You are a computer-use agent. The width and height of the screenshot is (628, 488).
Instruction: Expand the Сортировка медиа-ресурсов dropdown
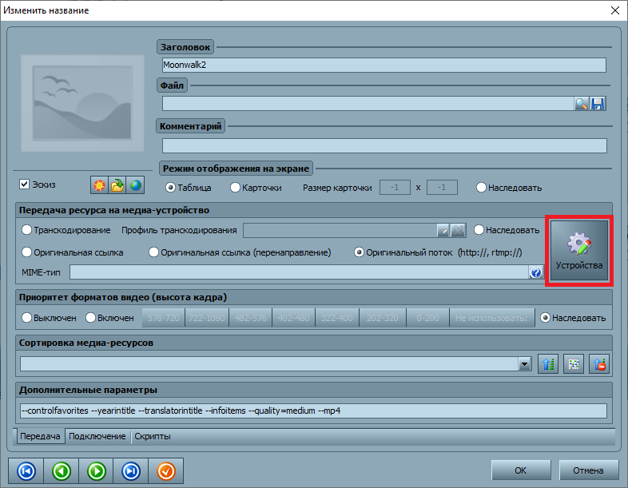tap(525, 364)
